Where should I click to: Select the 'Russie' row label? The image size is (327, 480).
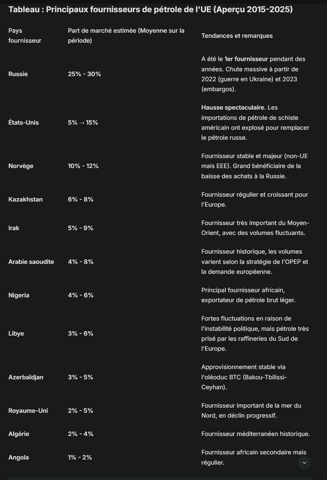18,74
